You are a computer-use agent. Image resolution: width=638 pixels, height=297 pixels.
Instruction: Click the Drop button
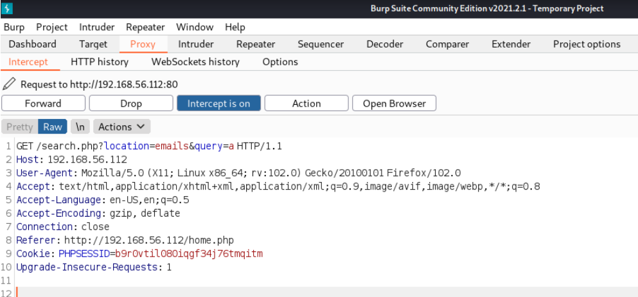point(131,104)
